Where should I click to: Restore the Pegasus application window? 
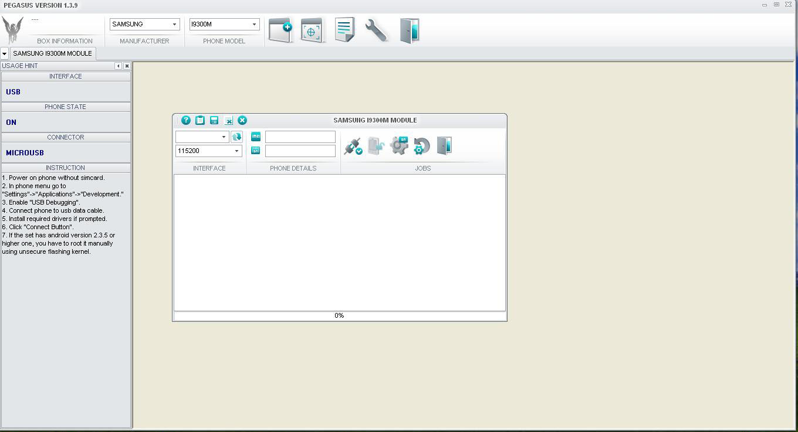pos(776,5)
